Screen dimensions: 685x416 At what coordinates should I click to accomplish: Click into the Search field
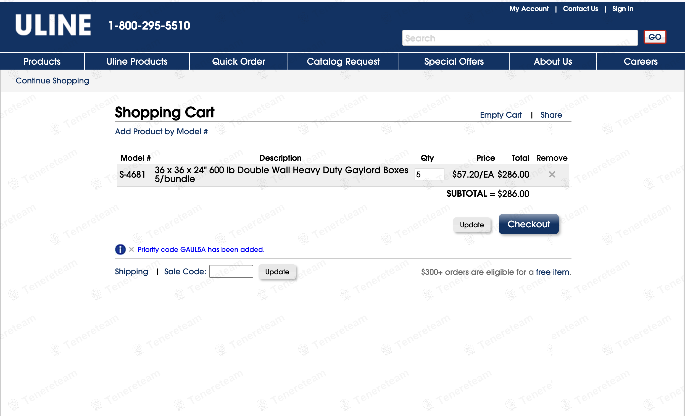coord(519,38)
